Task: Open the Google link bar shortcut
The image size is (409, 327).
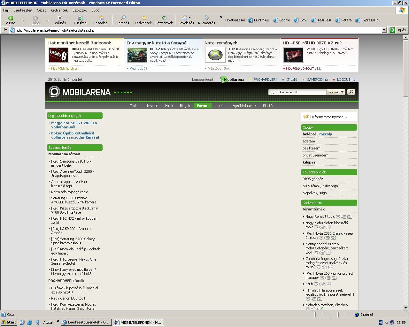Action: pos(282,20)
